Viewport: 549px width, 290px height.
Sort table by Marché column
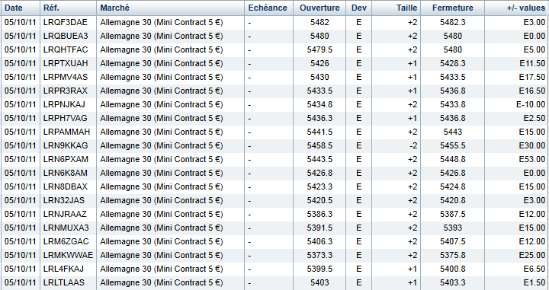171,8
